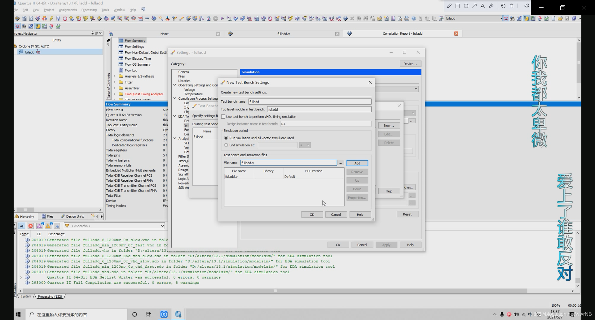The image size is (595, 320).
Task: Click the Top level module in test bench field
Action: 319,109
